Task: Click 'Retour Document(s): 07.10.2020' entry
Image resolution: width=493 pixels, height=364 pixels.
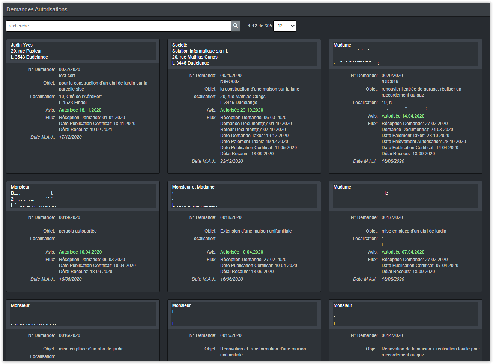Action: [253, 130]
